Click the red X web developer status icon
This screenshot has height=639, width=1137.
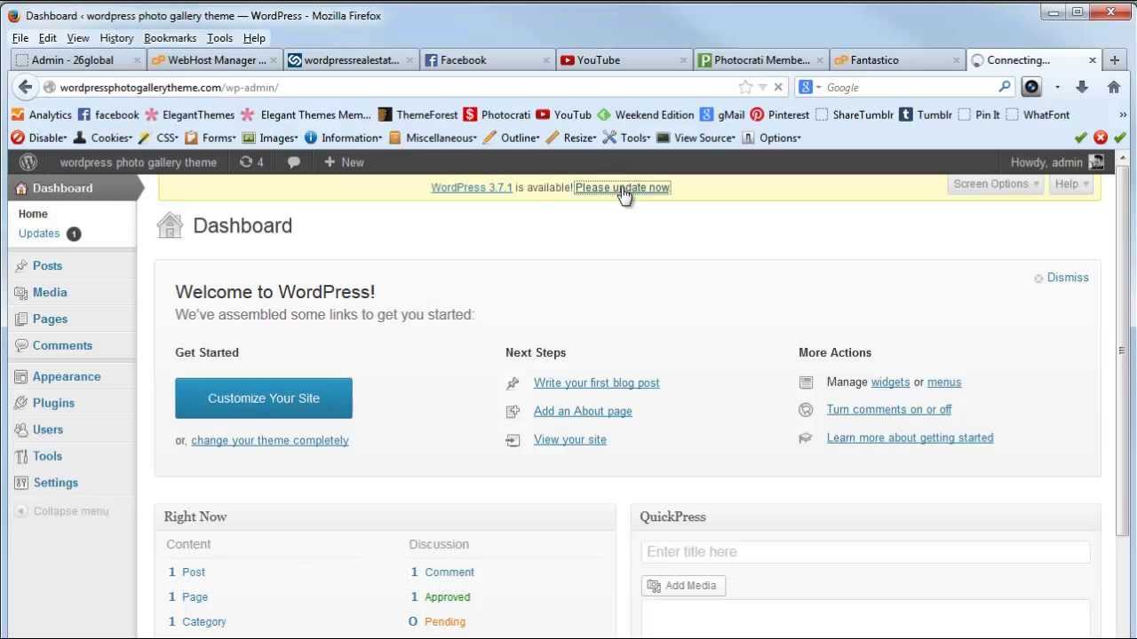1101,138
